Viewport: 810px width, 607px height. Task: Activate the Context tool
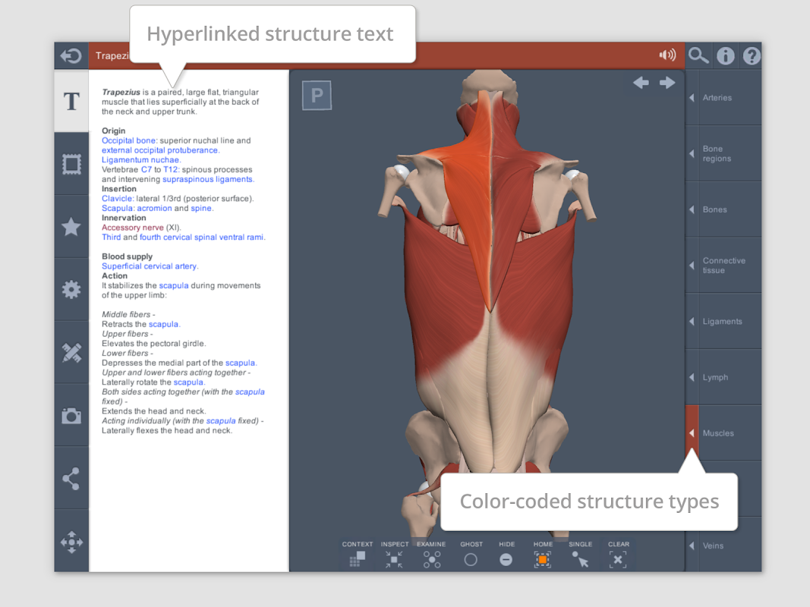357,555
